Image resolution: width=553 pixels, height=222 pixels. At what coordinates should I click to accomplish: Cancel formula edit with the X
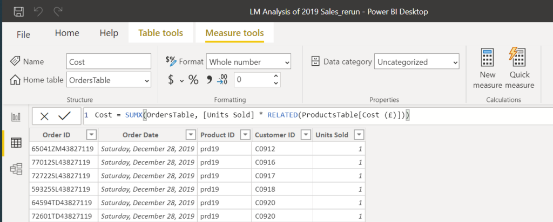[45, 116]
